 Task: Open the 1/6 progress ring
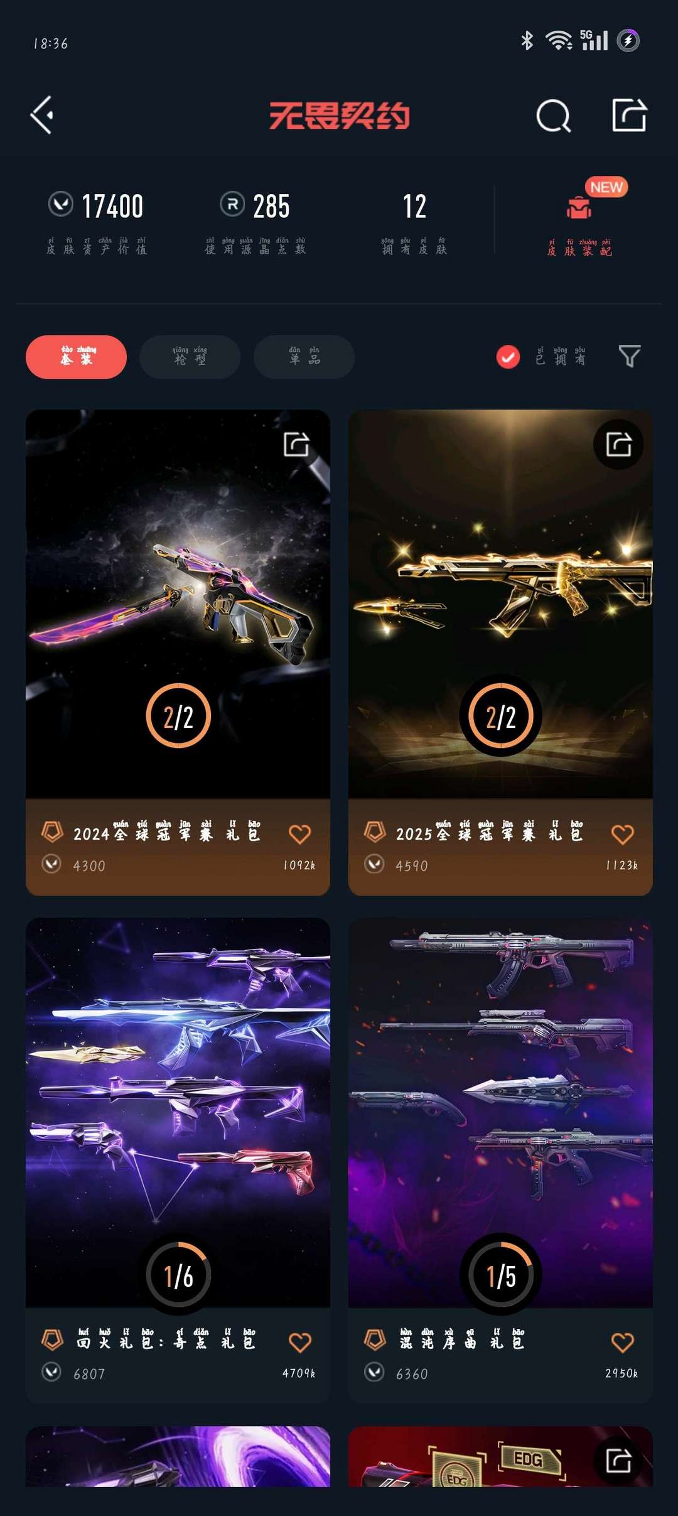[178, 1275]
